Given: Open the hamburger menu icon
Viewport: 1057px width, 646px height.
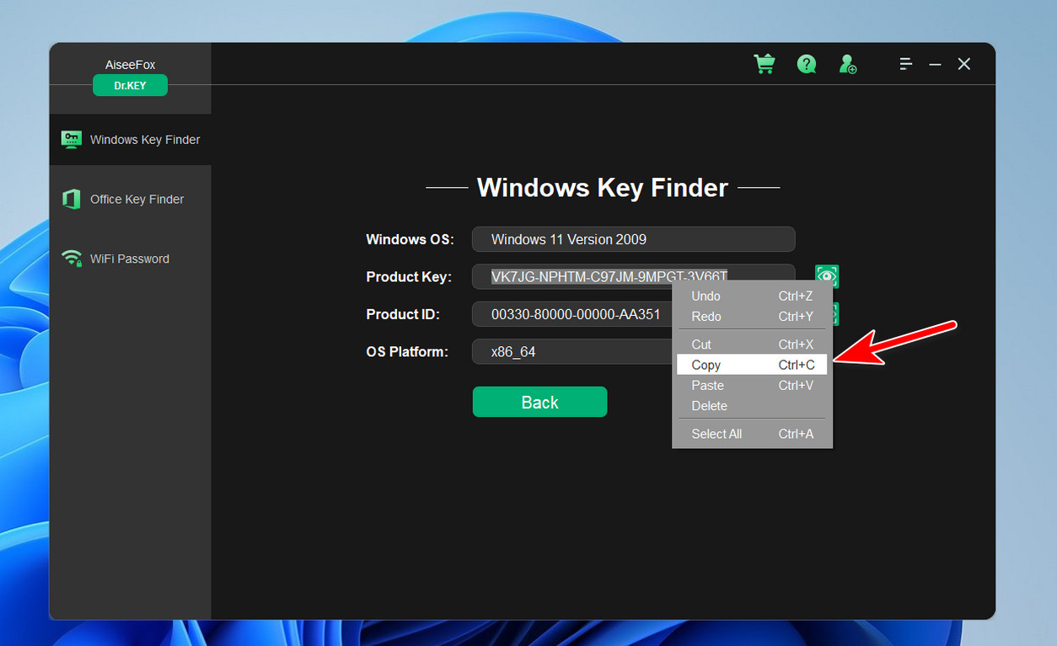Looking at the screenshot, I should (x=905, y=63).
